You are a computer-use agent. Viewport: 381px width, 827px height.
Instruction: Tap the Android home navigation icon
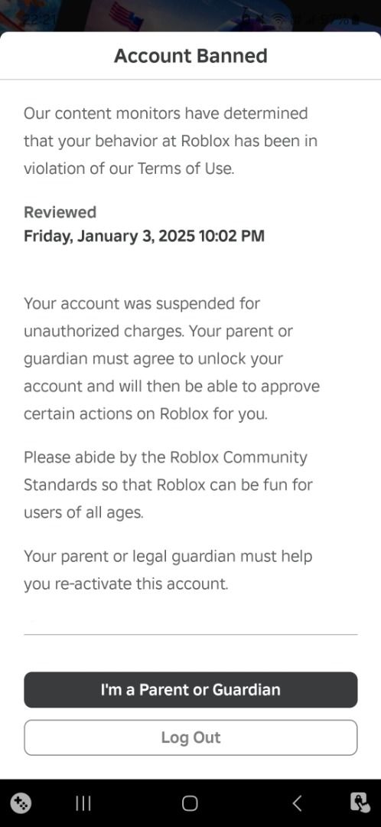[190, 803]
